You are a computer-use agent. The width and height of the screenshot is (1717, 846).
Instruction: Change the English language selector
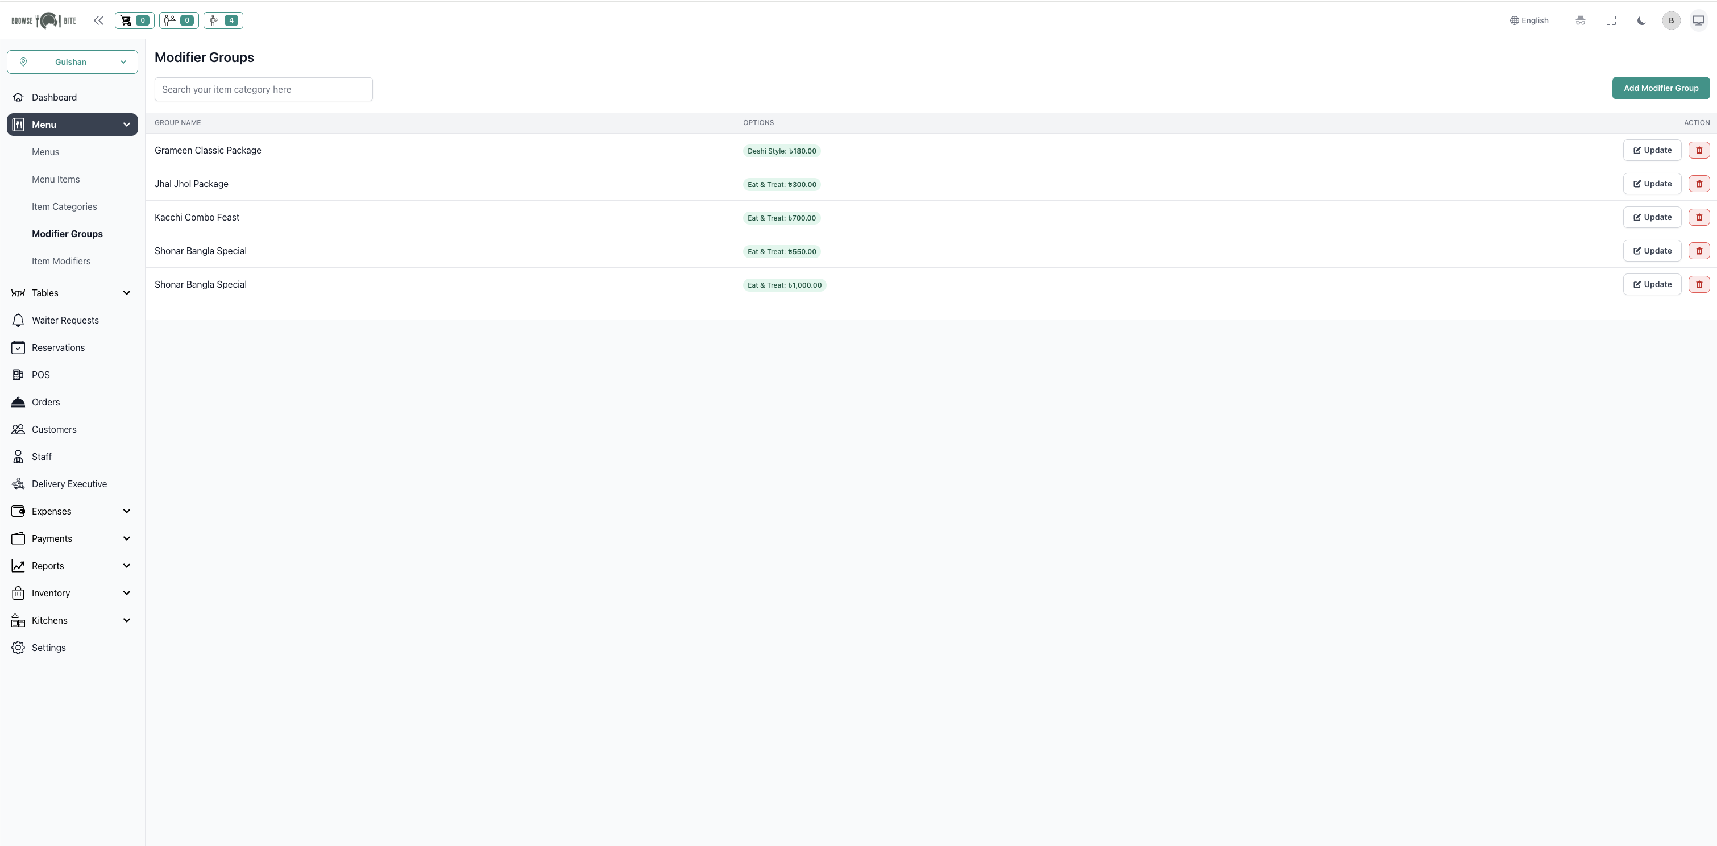pyautogui.click(x=1529, y=20)
